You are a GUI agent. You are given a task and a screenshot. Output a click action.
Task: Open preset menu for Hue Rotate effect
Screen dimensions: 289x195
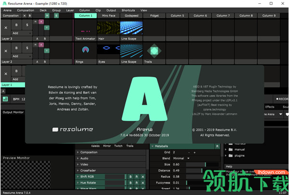tap(136, 183)
